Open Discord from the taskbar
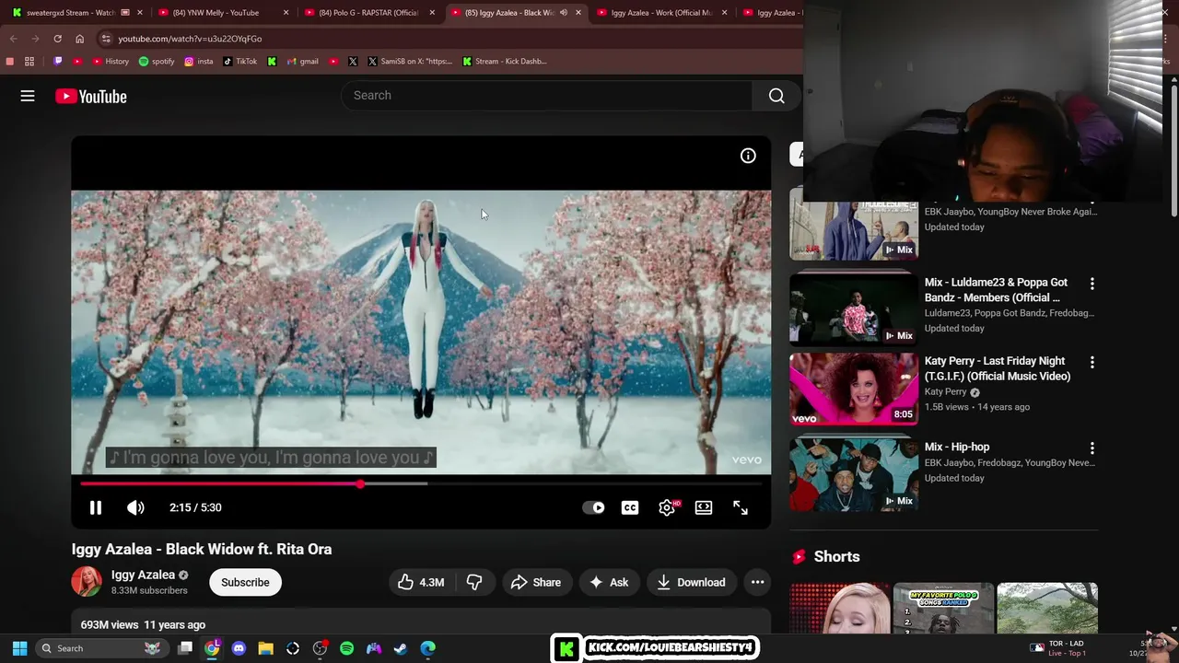Screen dimensions: 1179x663 coord(239,648)
